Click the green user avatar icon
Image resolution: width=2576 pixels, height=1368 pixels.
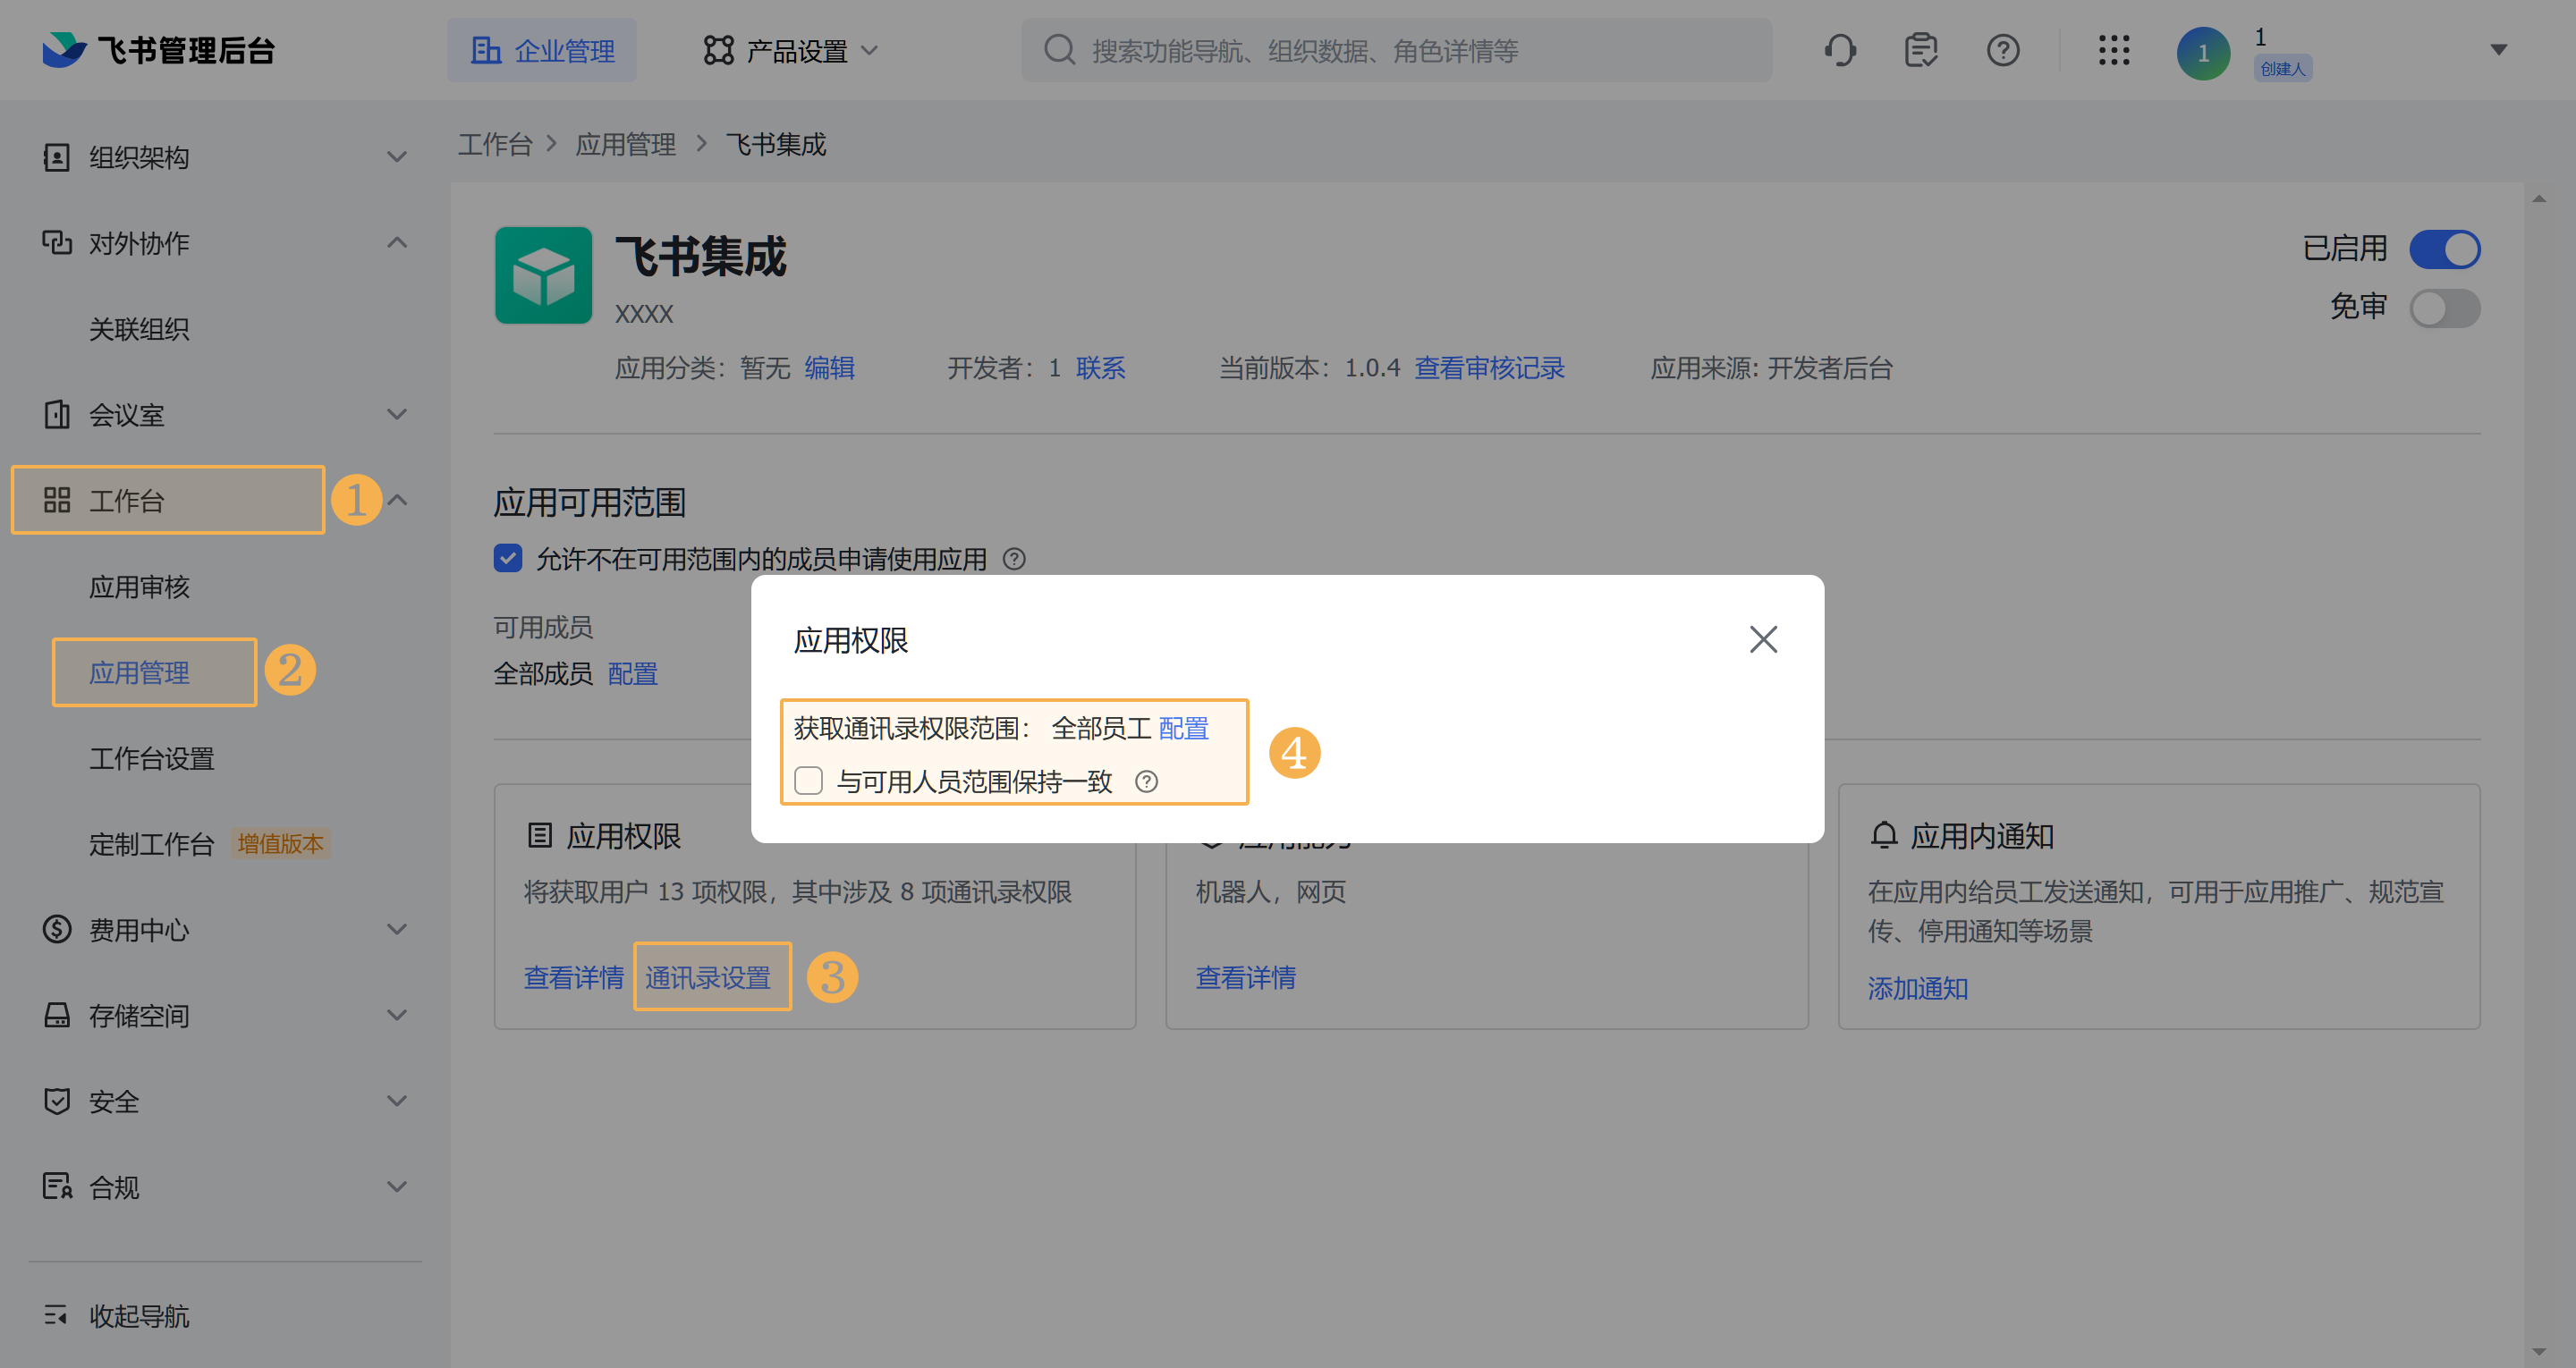(2202, 53)
